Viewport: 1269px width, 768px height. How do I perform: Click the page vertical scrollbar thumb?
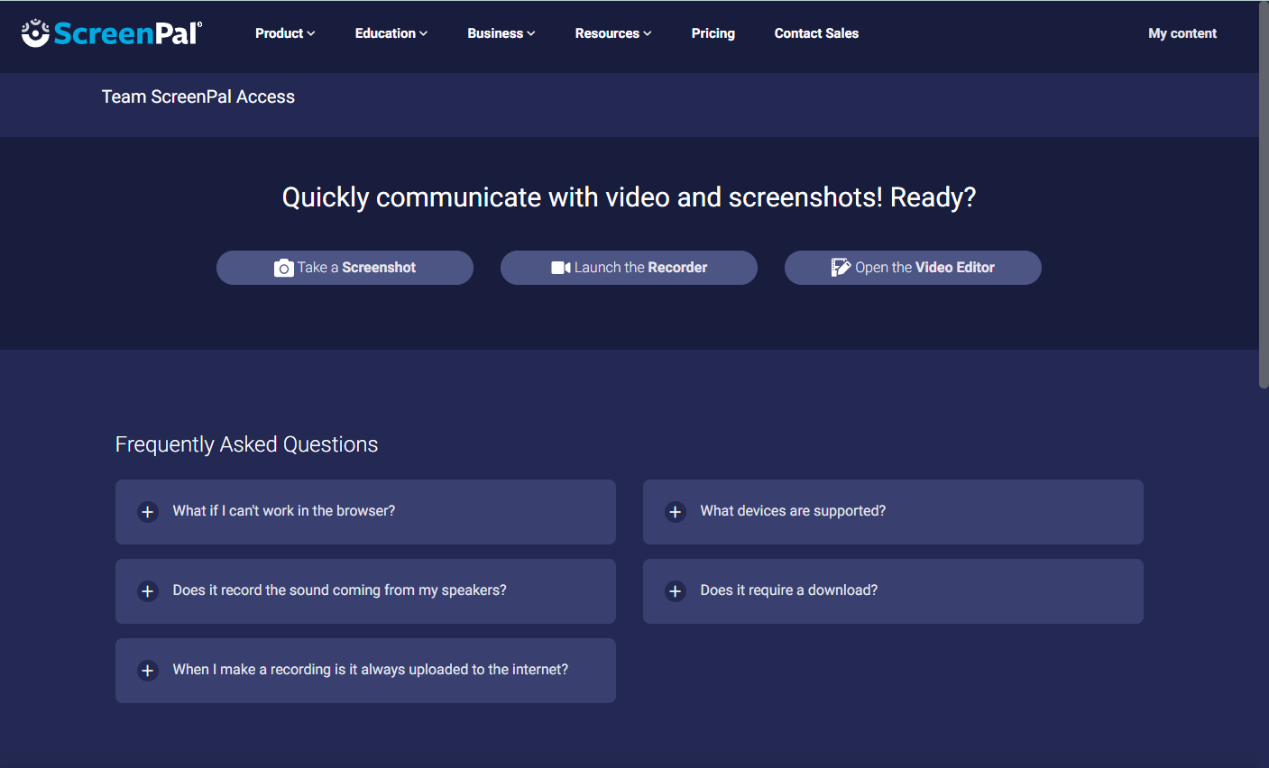pos(1264,194)
